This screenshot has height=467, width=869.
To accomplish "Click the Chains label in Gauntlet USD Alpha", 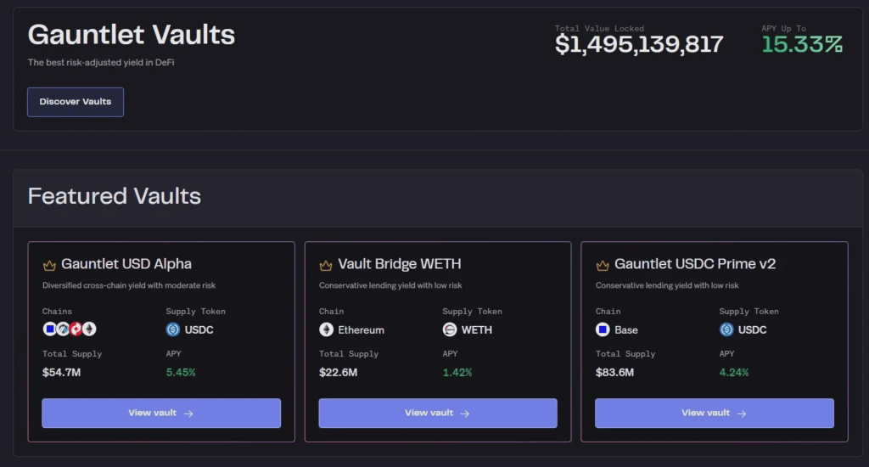I will 57,312.
